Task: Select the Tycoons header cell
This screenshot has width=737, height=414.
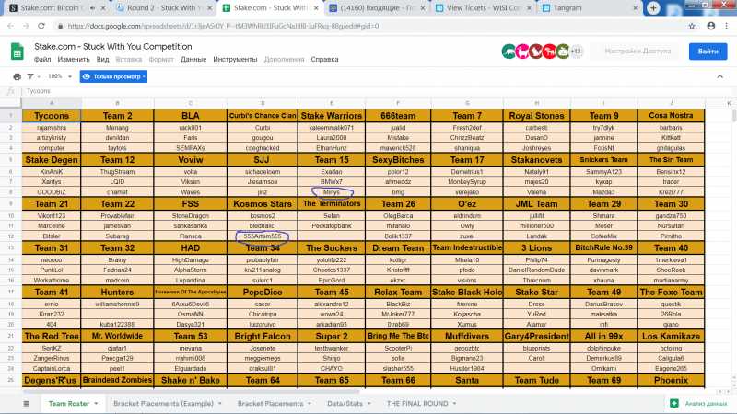Action: (52, 116)
